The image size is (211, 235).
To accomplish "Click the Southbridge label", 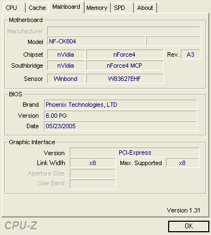I will coord(27,65).
